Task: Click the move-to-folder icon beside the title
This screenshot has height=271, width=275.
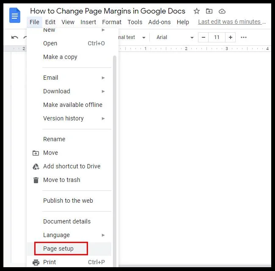Action: tap(209, 11)
